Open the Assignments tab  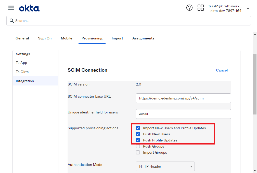point(143,38)
